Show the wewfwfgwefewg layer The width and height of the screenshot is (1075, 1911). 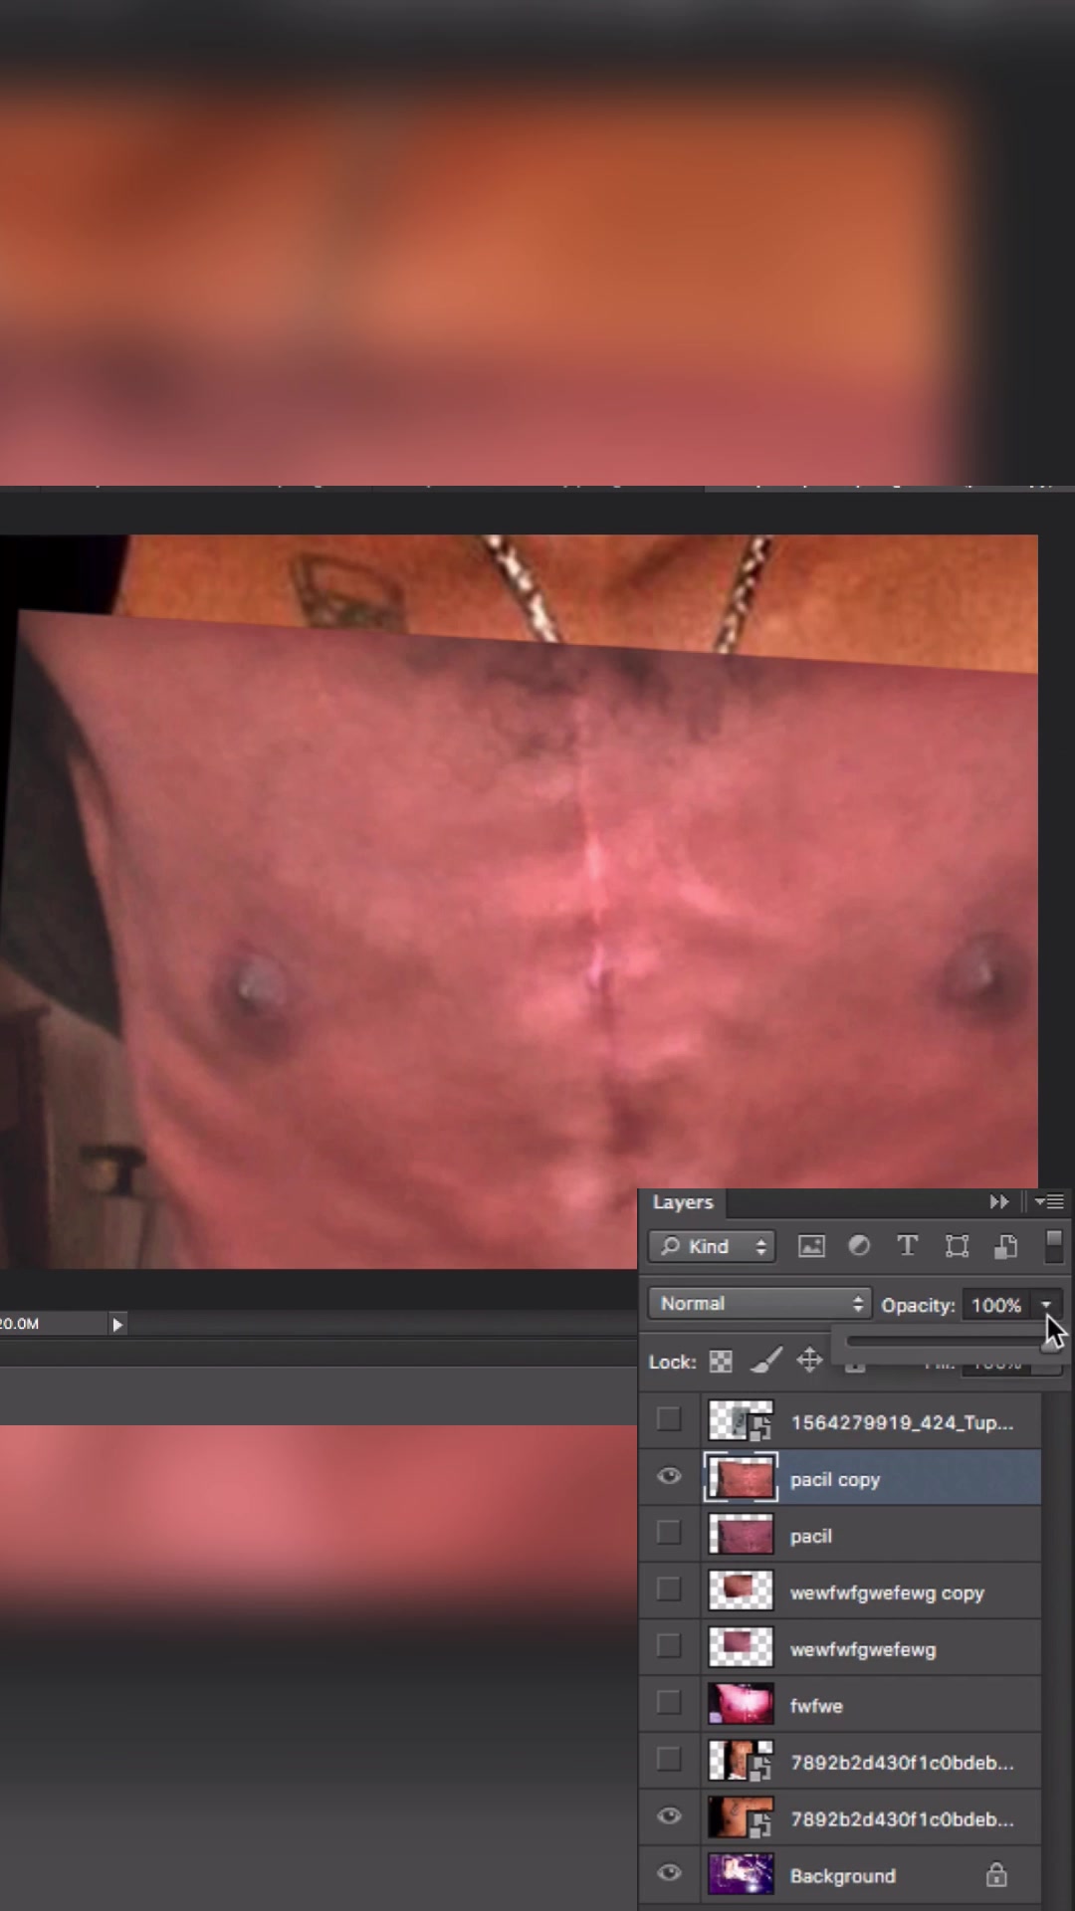pos(669,1647)
